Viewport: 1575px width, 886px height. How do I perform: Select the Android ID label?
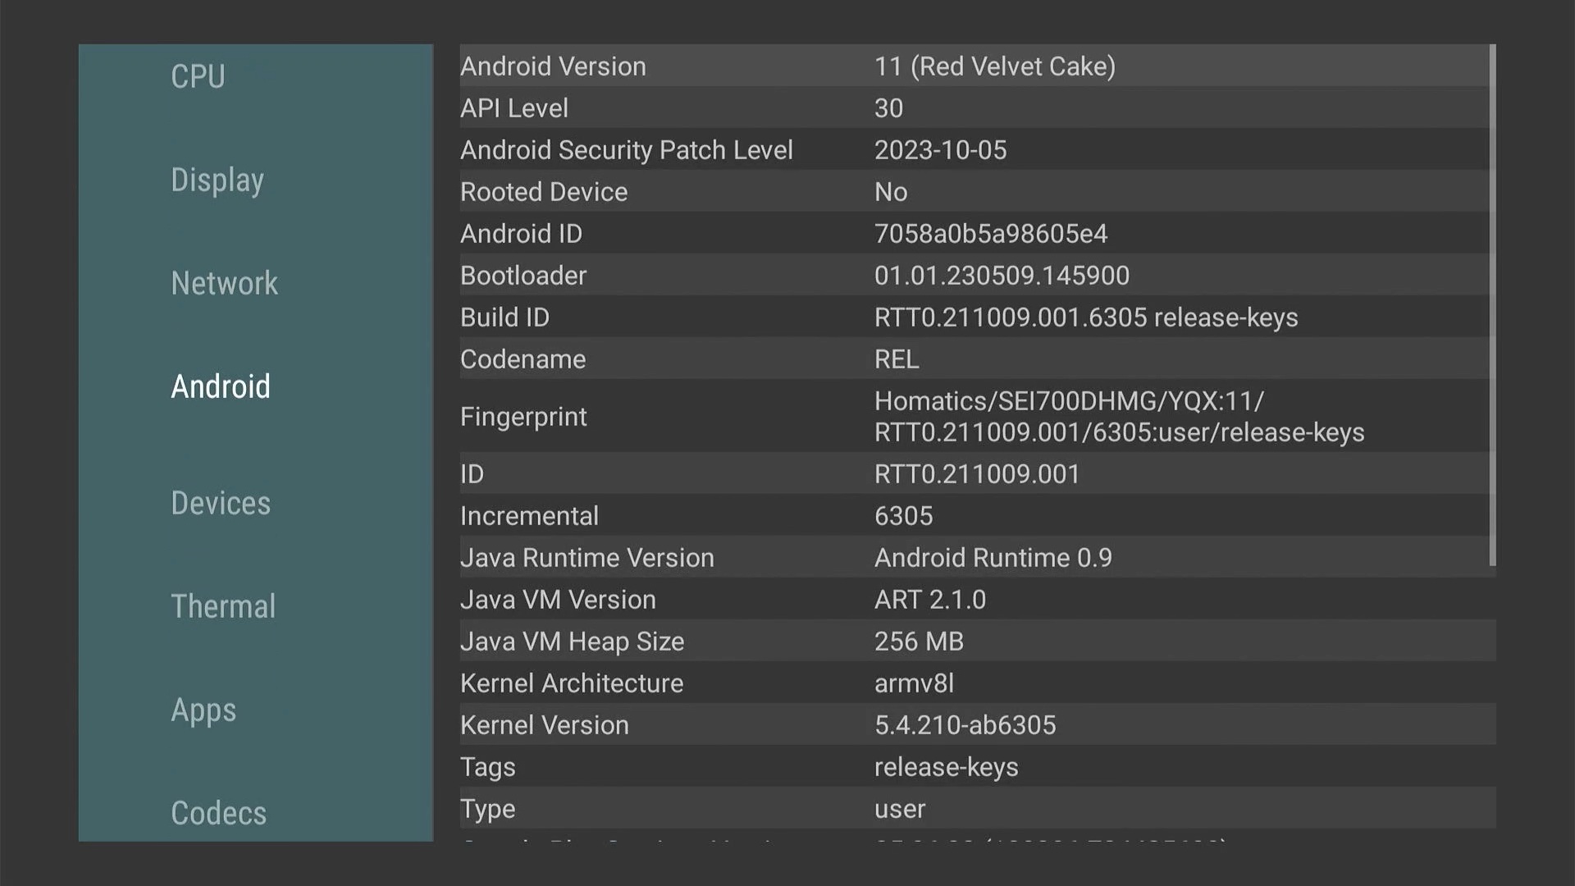tap(521, 233)
